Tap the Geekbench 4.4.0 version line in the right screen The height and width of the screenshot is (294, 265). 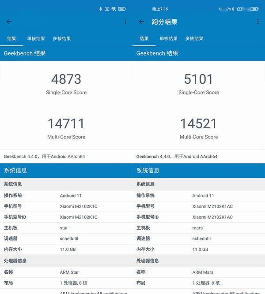[x=177, y=156]
